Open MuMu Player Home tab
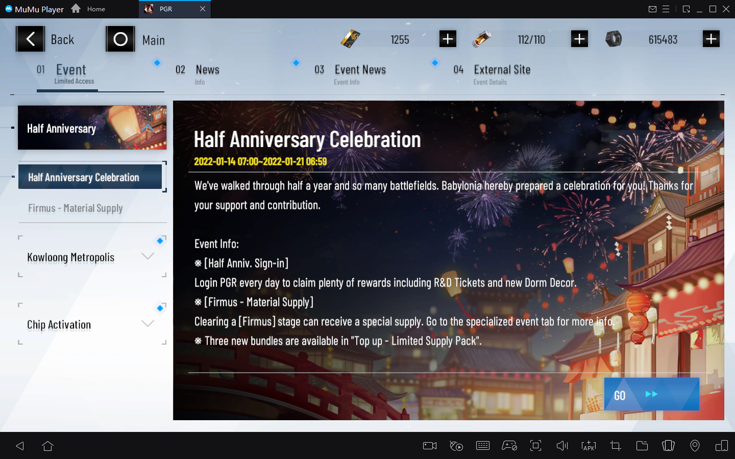 pos(89,9)
